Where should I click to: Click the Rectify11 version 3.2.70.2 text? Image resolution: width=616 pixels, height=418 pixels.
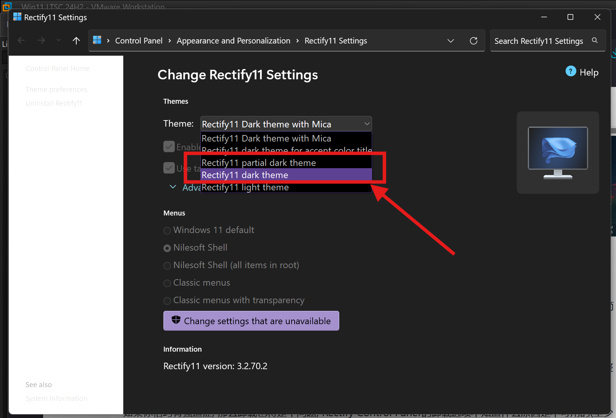click(x=215, y=366)
